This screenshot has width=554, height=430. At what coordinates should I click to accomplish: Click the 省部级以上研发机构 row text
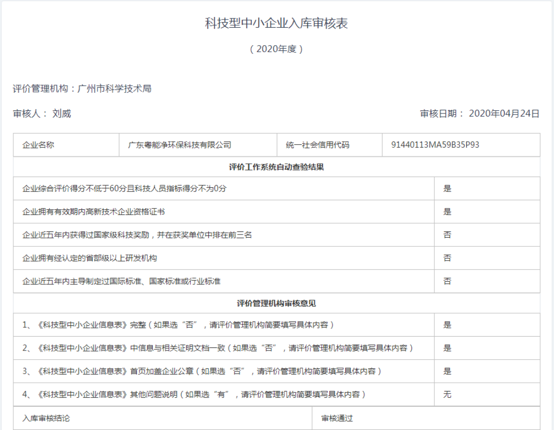click(90, 258)
